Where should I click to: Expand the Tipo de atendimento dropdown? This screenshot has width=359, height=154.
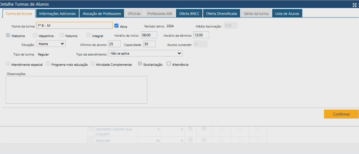(x=145, y=54)
